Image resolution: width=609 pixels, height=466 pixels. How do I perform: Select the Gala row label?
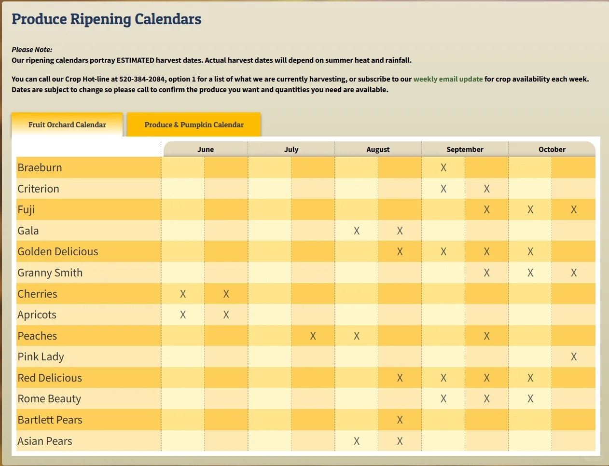pyautogui.click(x=28, y=231)
